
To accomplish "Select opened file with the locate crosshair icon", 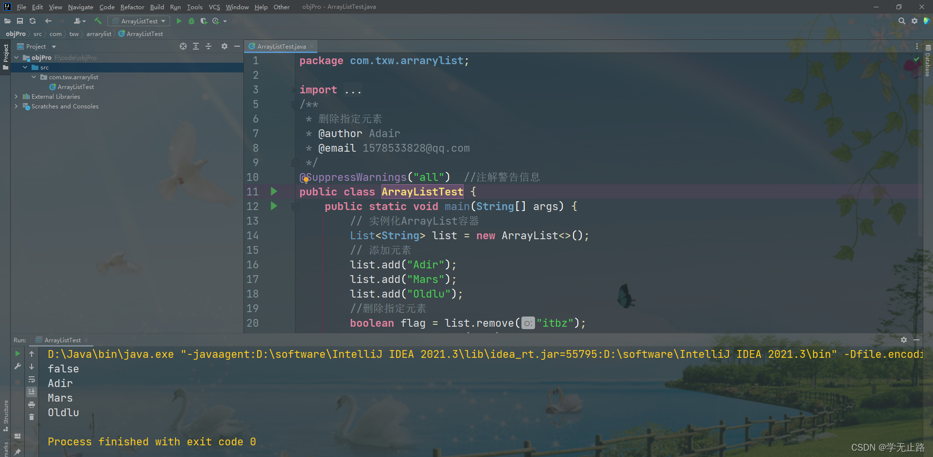I will tap(183, 46).
